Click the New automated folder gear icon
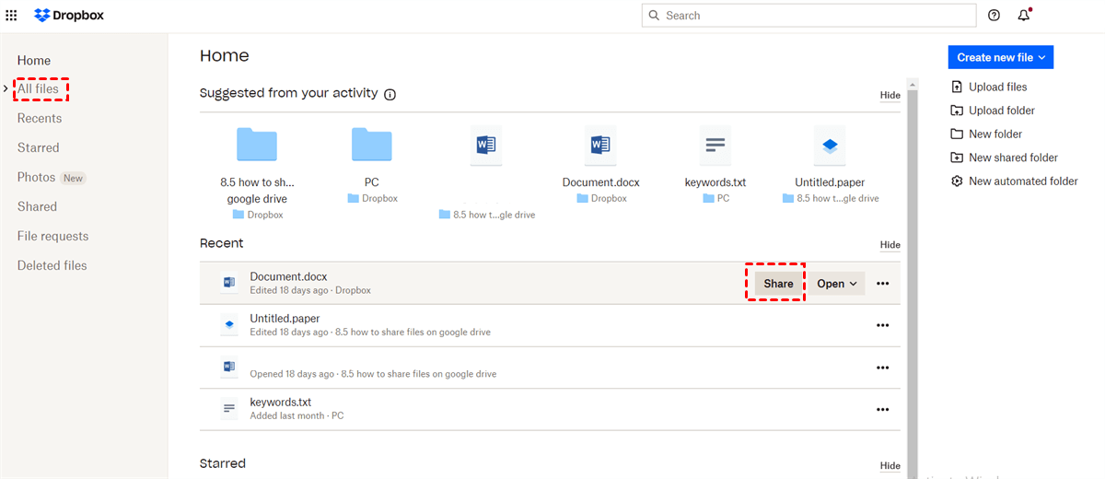Image resolution: width=1105 pixels, height=479 pixels. click(x=957, y=181)
